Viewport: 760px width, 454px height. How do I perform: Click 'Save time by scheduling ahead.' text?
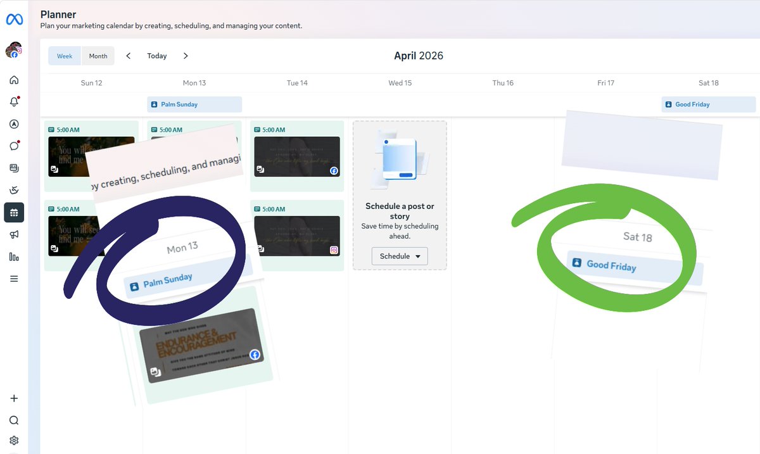400,231
